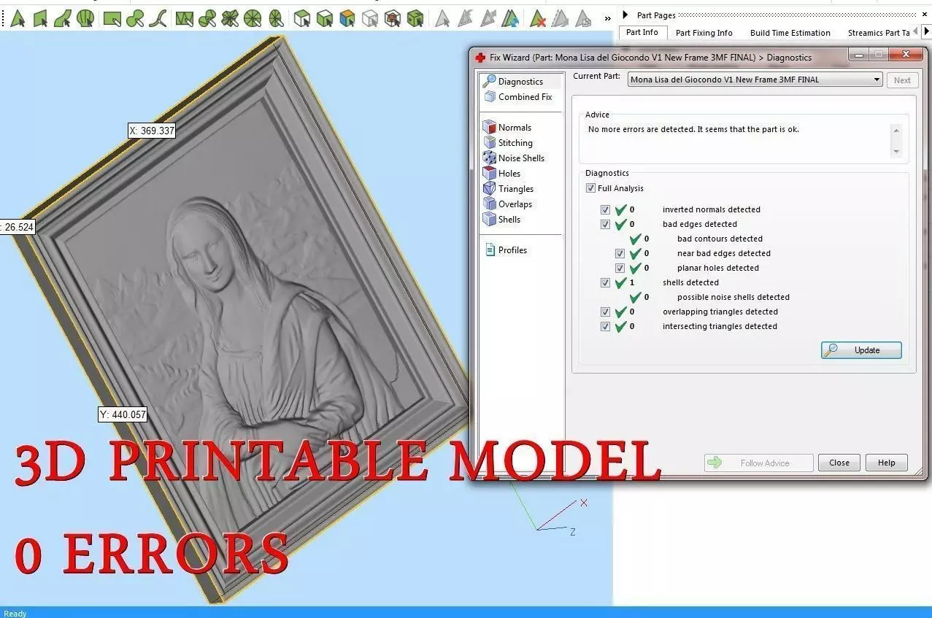Switch to the Streamics Part tab
Viewport: 932px width, 618px height.
(x=879, y=33)
